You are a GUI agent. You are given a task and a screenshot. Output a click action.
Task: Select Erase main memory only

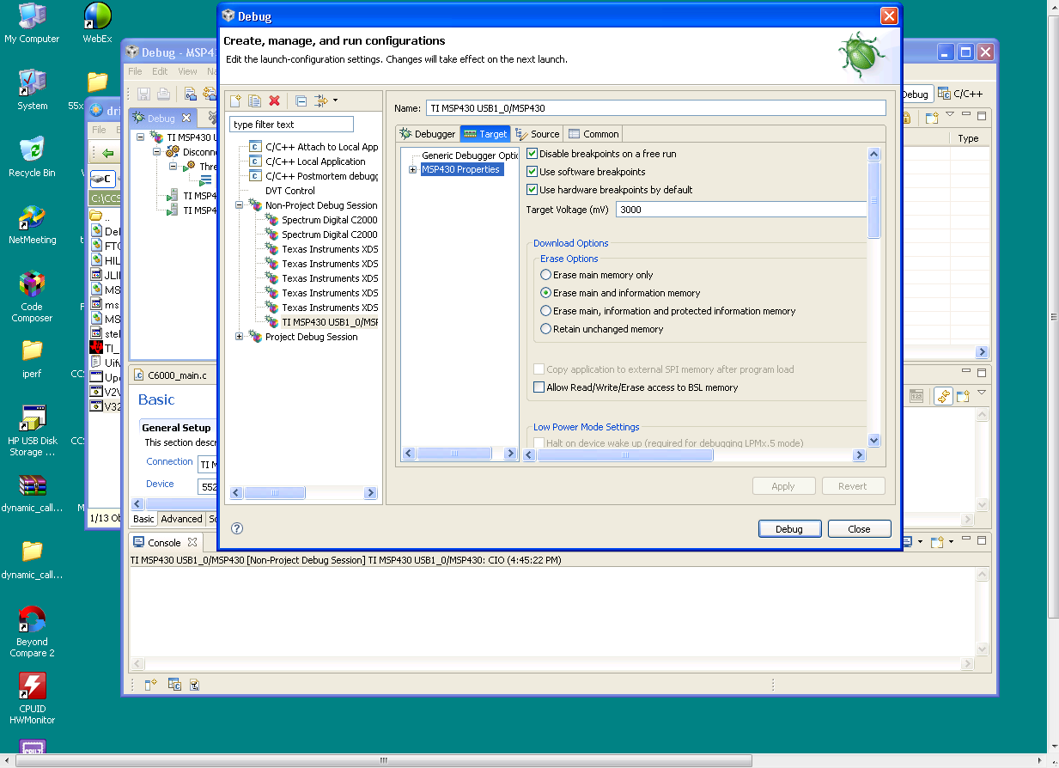545,274
